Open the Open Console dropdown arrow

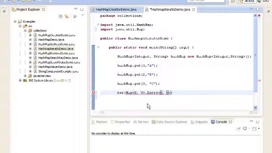point(259,128)
